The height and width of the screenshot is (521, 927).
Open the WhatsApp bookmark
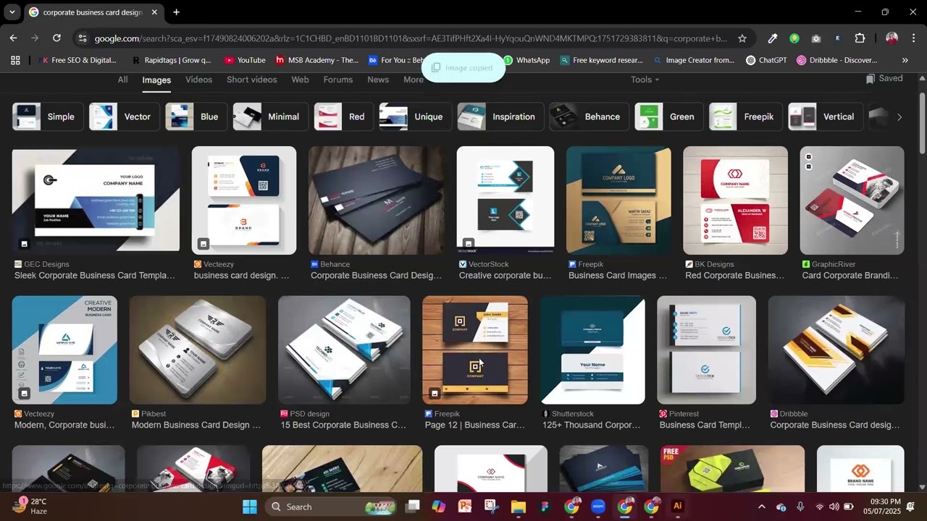tap(527, 60)
